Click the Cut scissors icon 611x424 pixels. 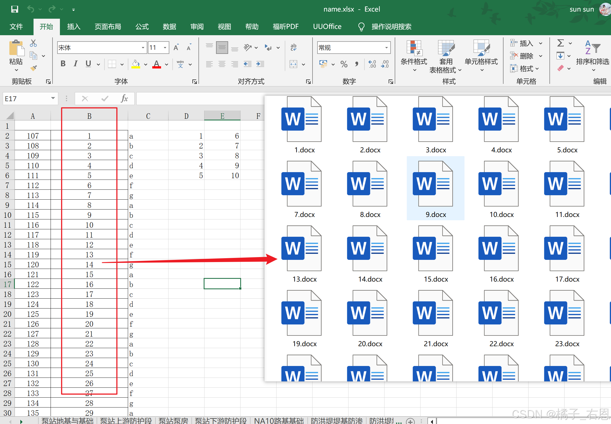click(x=33, y=43)
